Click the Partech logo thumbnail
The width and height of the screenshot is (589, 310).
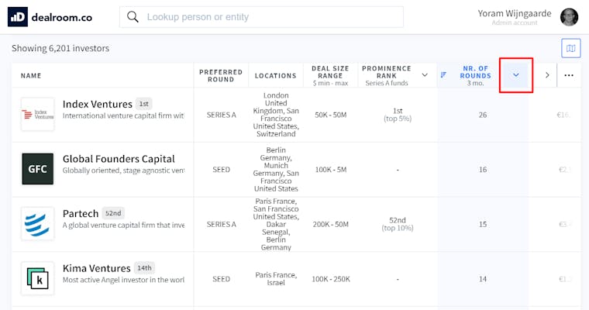coord(37,223)
